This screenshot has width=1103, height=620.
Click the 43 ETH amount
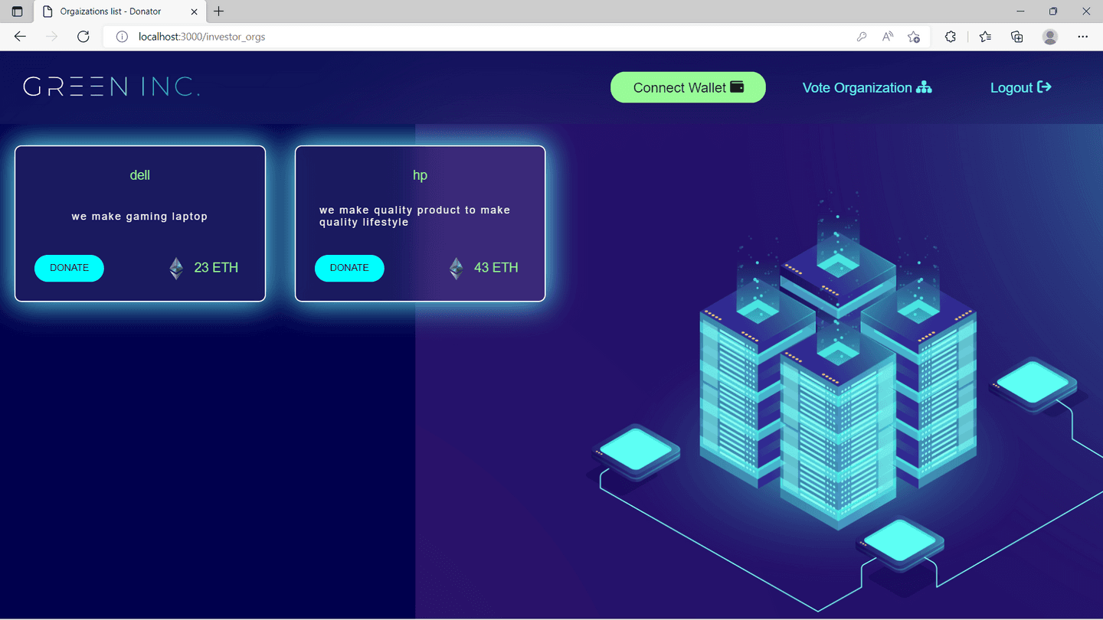496,267
